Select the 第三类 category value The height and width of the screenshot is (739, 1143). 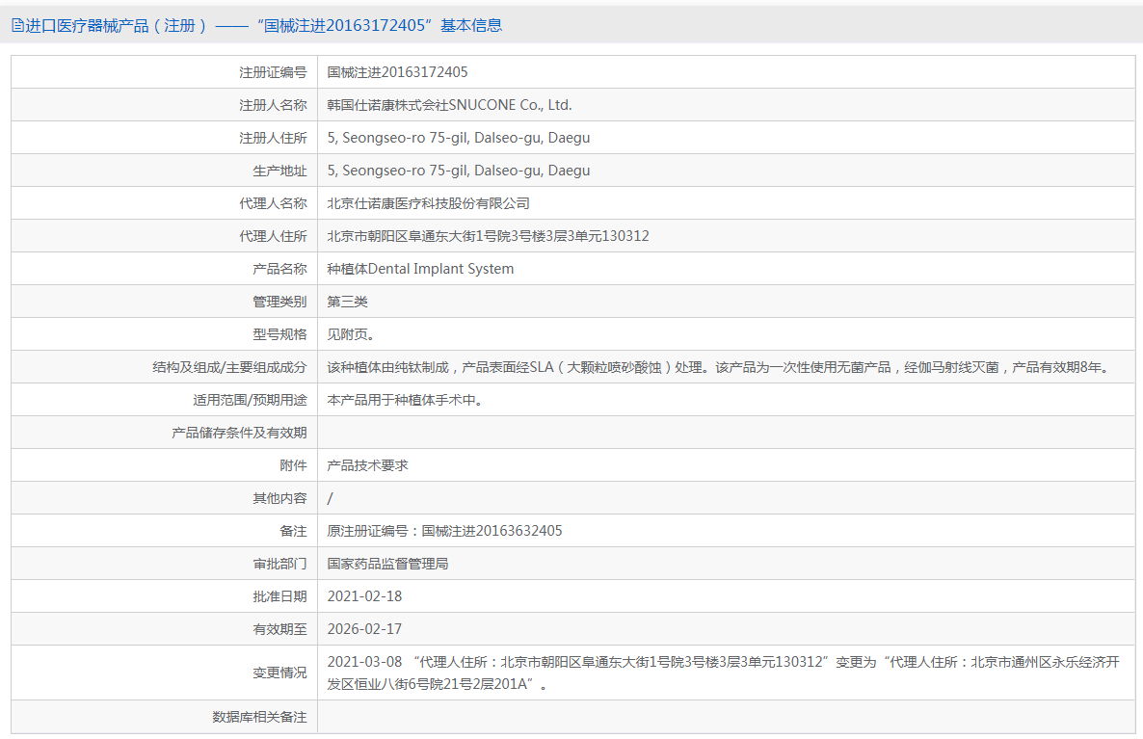click(348, 302)
